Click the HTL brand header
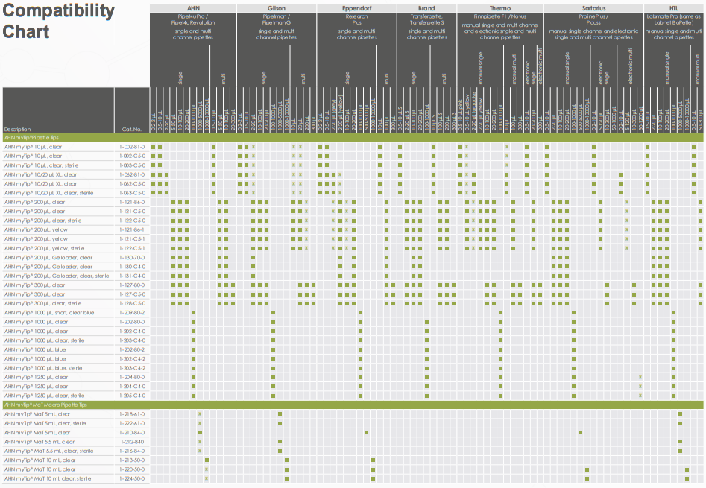The image size is (706, 488). click(673, 7)
